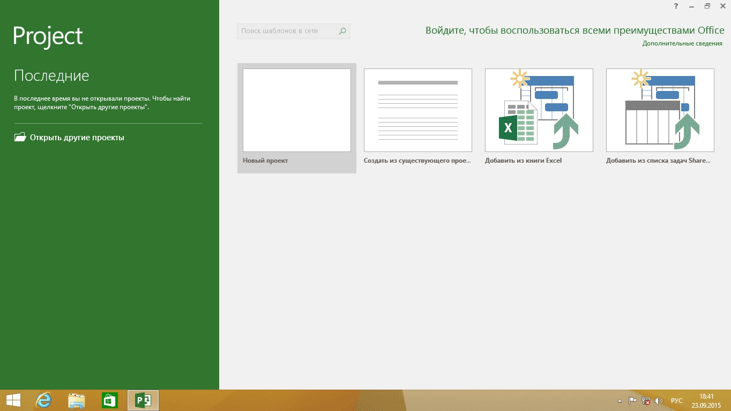Screen dimensions: 731x411
Task: Click the Новый проект label text
Action: pos(265,161)
